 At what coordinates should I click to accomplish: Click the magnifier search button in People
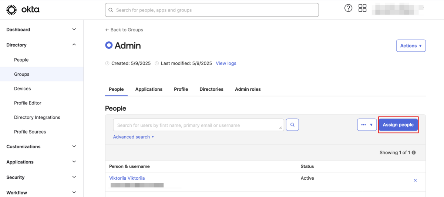(292, 125)
